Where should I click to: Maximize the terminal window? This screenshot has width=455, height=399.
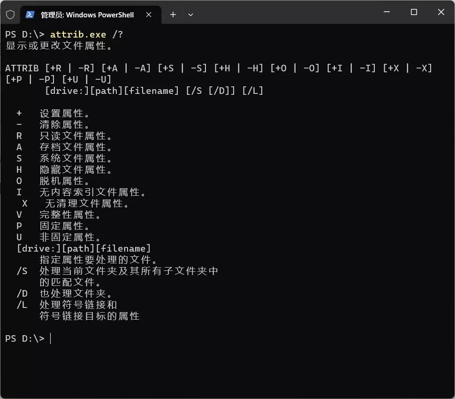tap(414, 12)
